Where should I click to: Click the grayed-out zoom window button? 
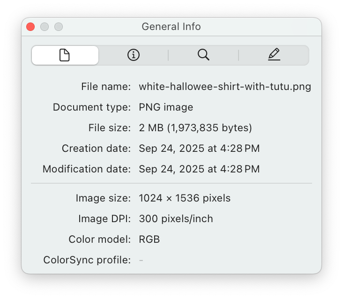(x=59, y=27)
